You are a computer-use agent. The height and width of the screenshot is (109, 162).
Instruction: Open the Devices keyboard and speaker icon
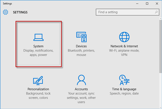tap(81, 37)
